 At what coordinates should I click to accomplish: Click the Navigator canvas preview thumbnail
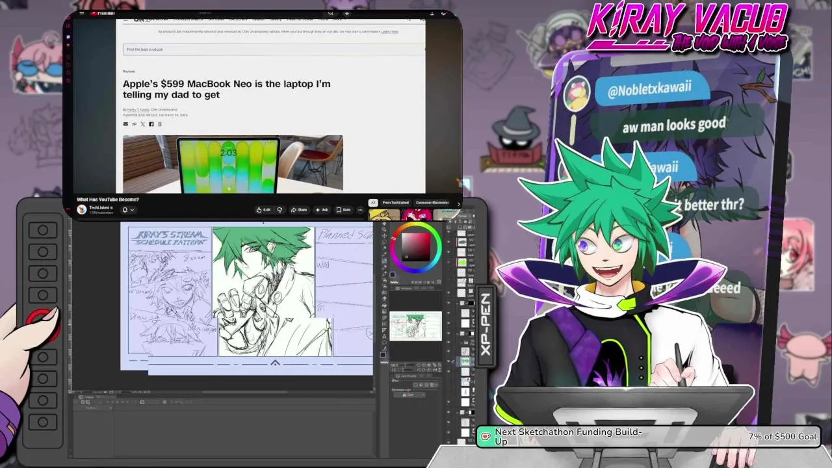(415, 326)
